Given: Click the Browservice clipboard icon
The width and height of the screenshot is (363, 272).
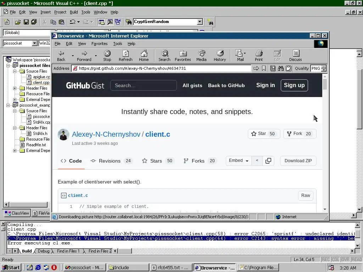Looking at the screenshot, I should click(289, 68).
